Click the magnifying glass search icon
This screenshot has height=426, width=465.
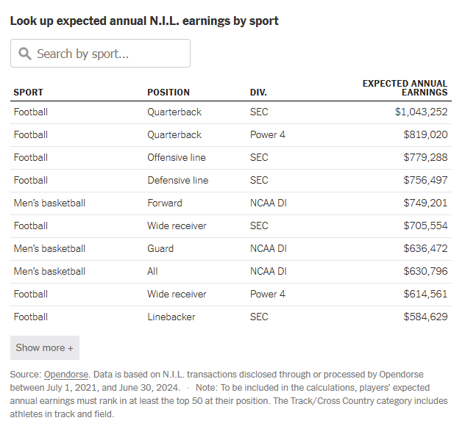click(x=25, y=54)
